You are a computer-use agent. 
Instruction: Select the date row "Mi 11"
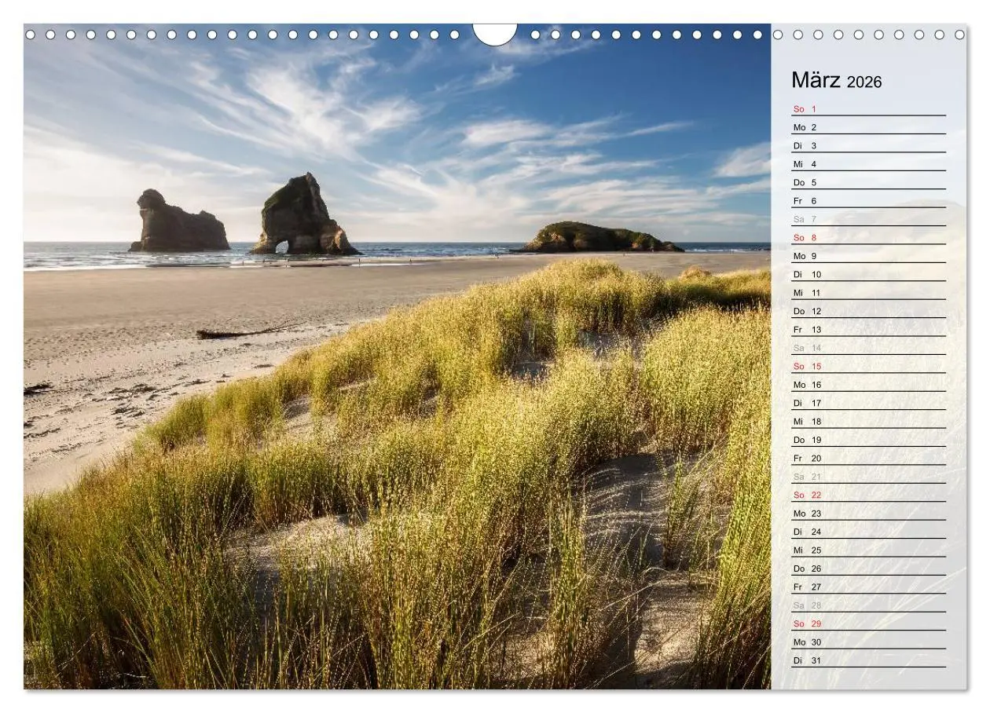[x=868, y=293]
